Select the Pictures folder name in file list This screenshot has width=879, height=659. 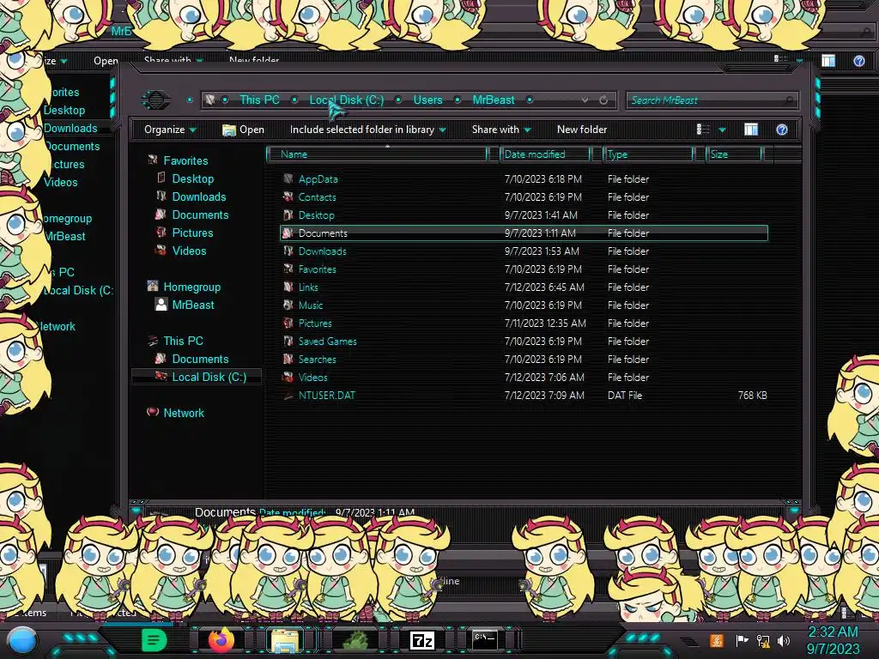pyautogui.click(x=315, y=323)
